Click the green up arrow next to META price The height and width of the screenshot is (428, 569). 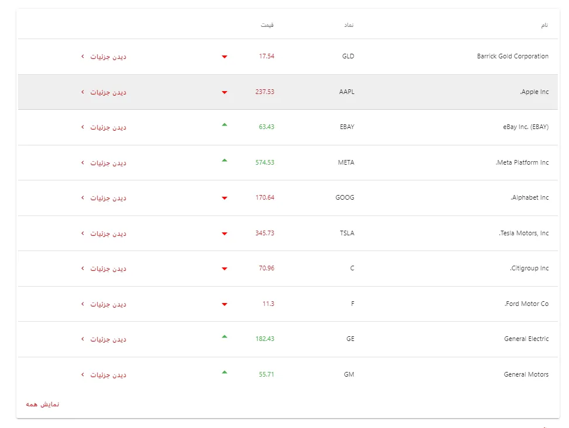[225, 161]
